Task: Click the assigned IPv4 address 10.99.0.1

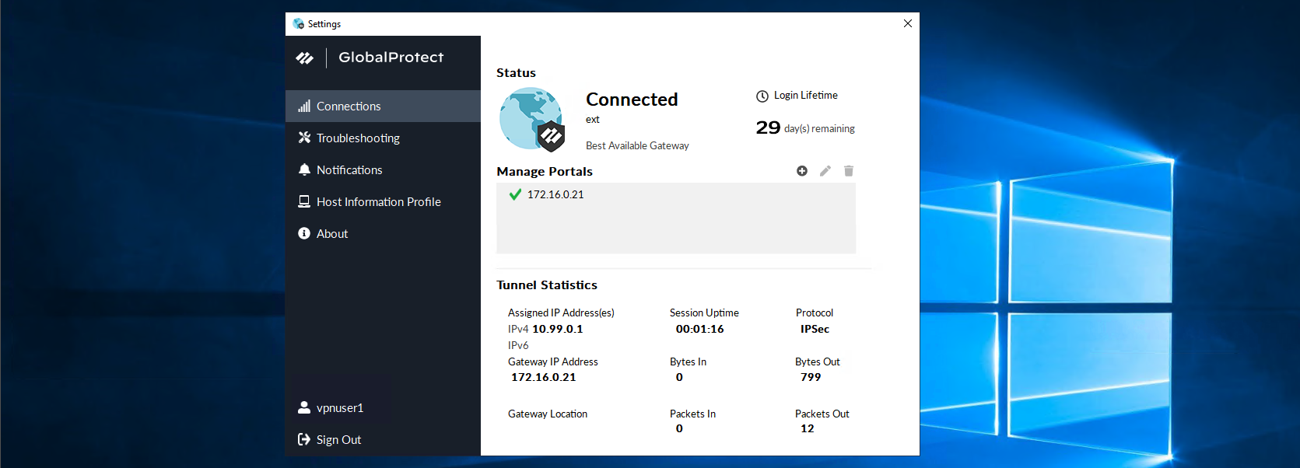Action: [557, 330]
